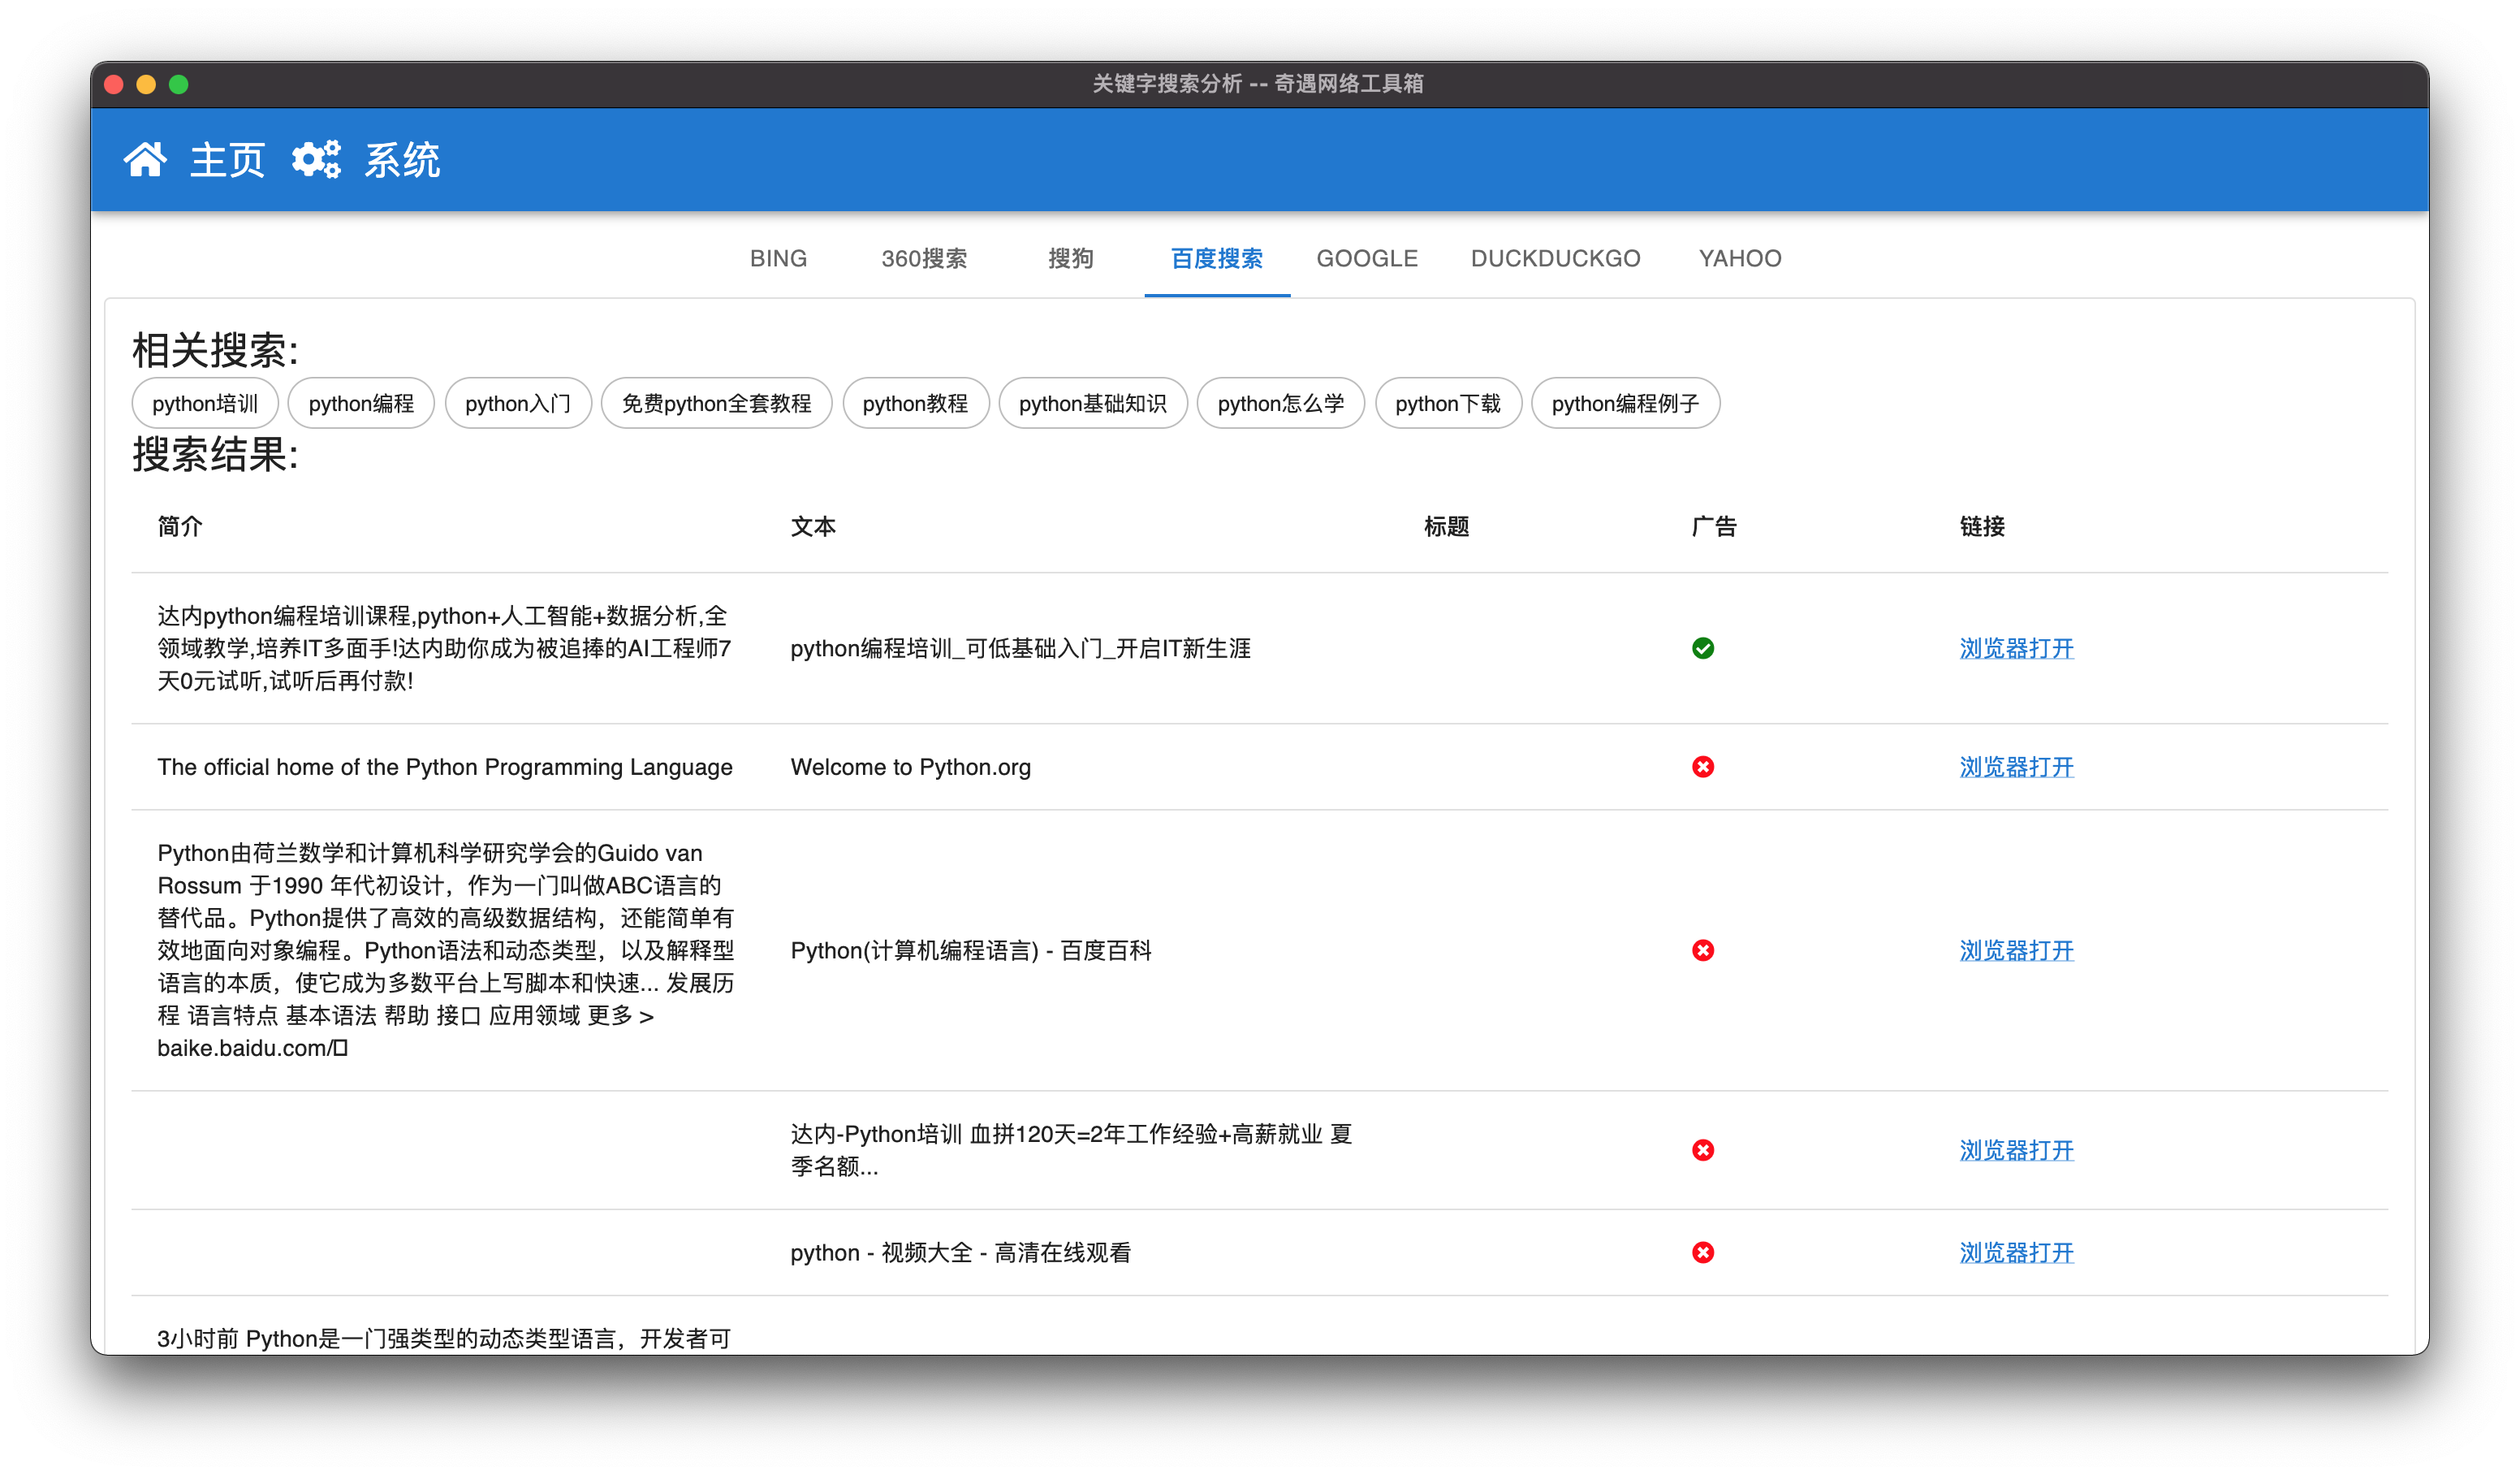Click the 免费python全套教程 chip
Screen dimensions: 2520x1475
[x=716, y=404]
